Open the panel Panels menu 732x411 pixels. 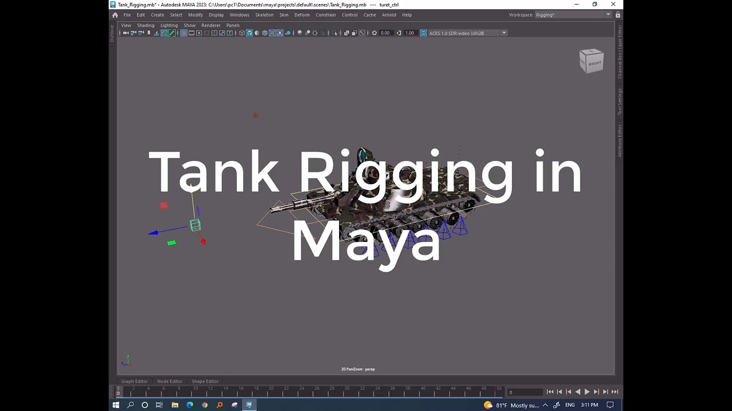pyautogui.click(x=233, y=25)
